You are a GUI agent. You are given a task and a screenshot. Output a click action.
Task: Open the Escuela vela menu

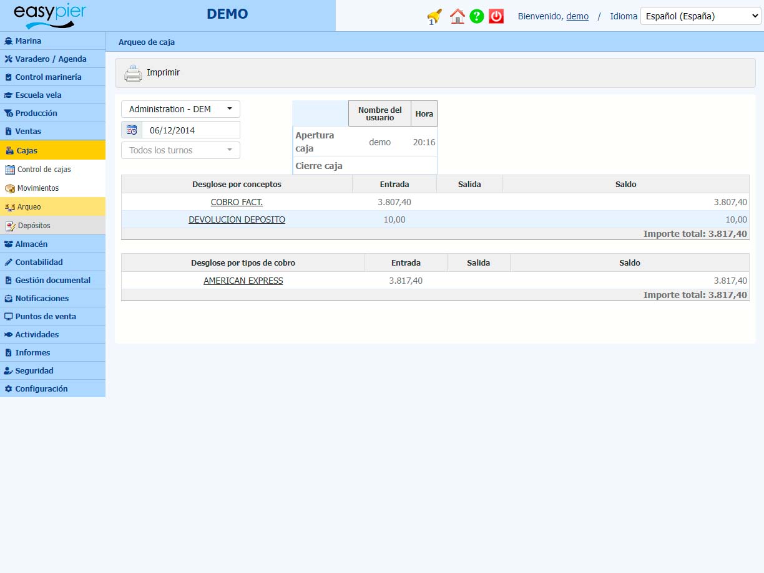click(52, 95)
